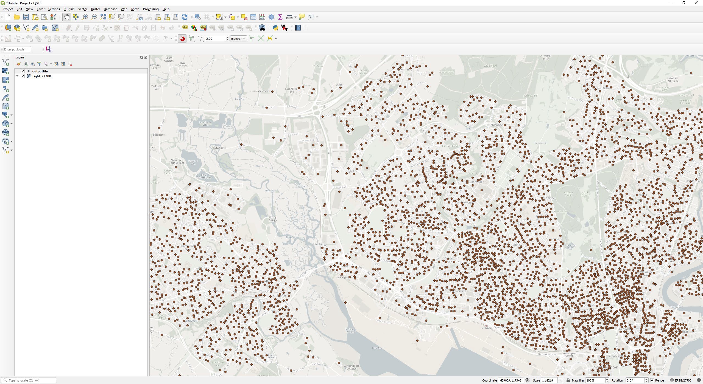The height and width of the screenshot is (384, 703).
Task: Toggle snapping magnet button
Action: tap(182, 38)
